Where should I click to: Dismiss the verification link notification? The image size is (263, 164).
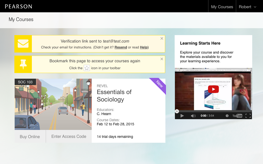click(162, 38)
